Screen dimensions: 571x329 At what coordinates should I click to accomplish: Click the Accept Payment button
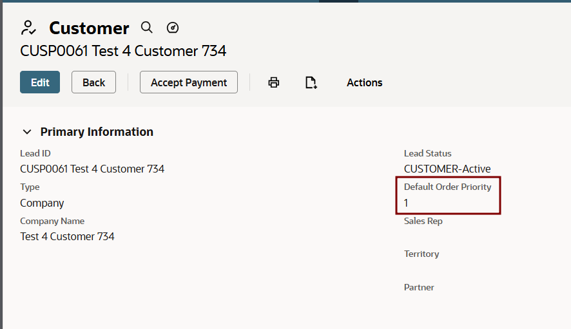(189, 82)
